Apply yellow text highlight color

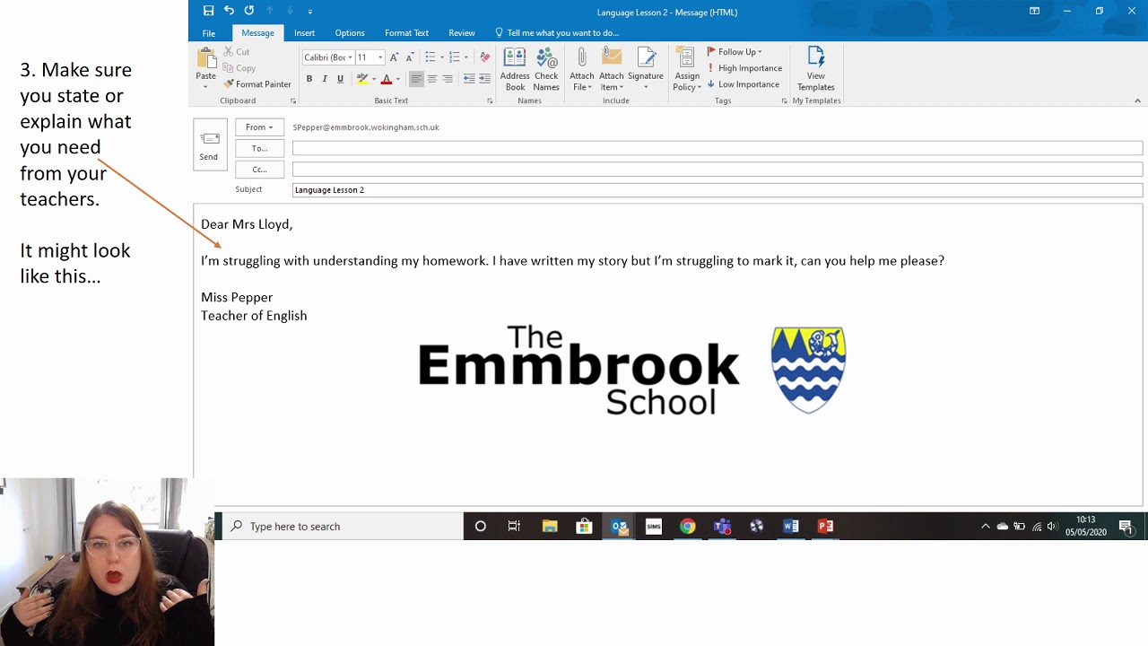point(362,79)
